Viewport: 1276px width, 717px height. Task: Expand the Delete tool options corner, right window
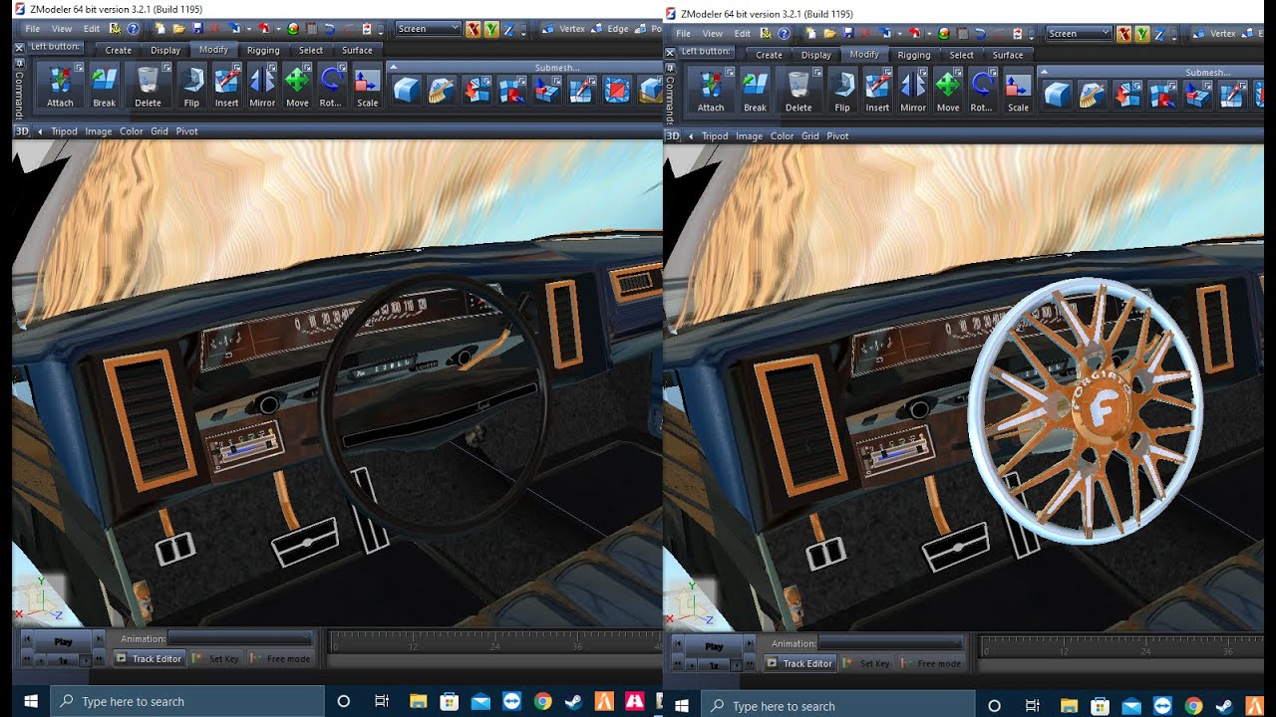pyautogui.click(x=817, y=72)
